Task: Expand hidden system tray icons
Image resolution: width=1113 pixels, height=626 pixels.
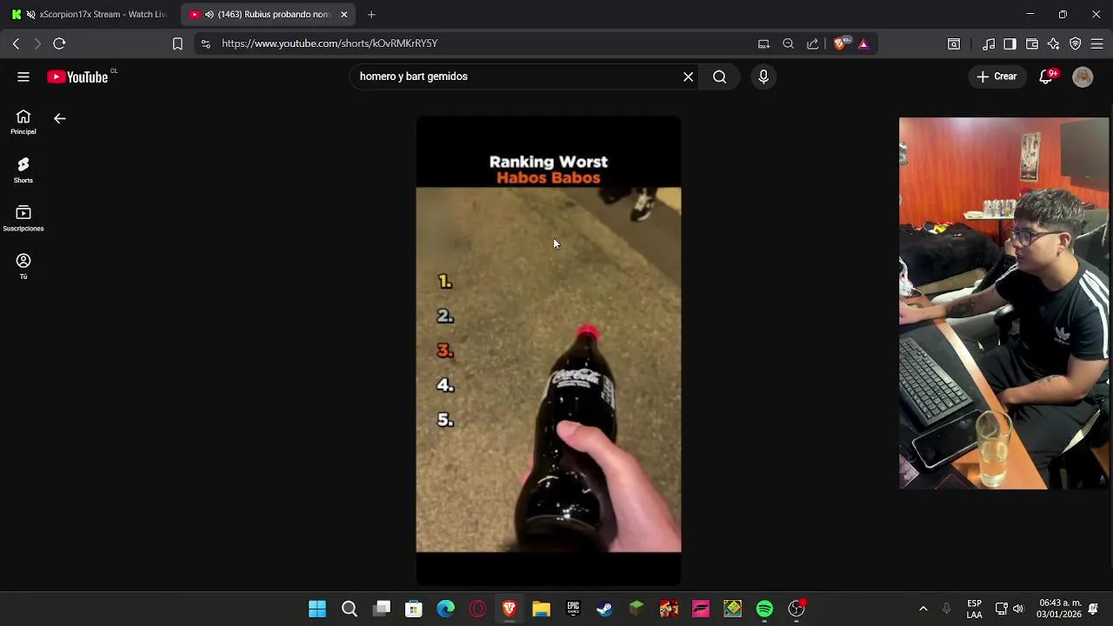Action: pyautogui.click(x=923, y=609)
